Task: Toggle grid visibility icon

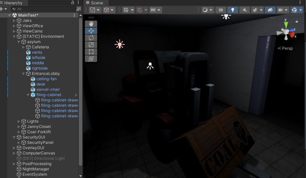Action: point(126,10)
